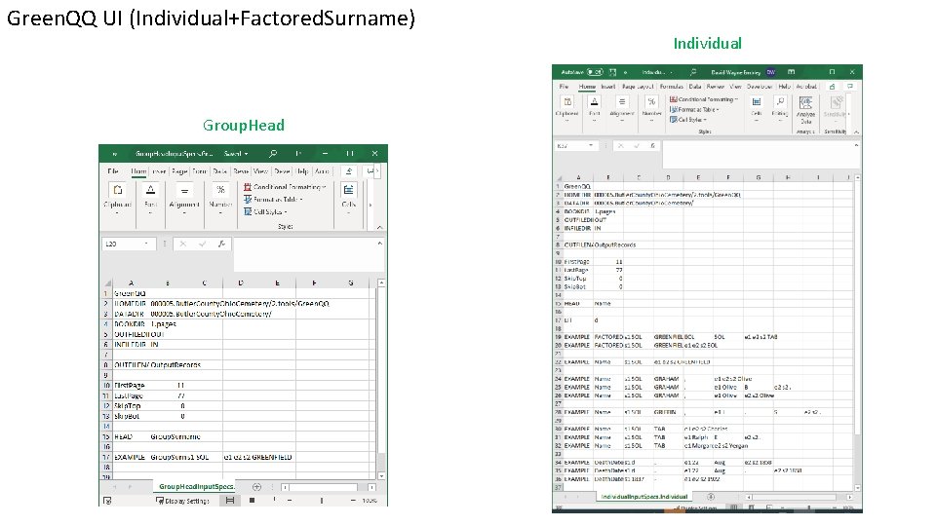This screenshot has width=936, height=526.
Task: Open Cell Styles in GroupHead window
Action: [265, 211]
